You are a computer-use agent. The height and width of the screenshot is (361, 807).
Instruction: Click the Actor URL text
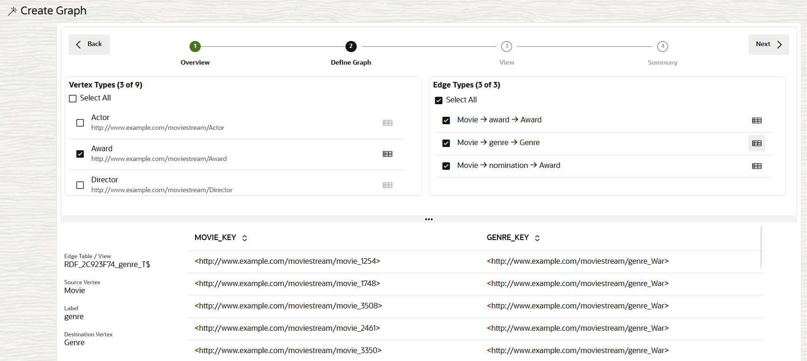(x=157, y=128)
